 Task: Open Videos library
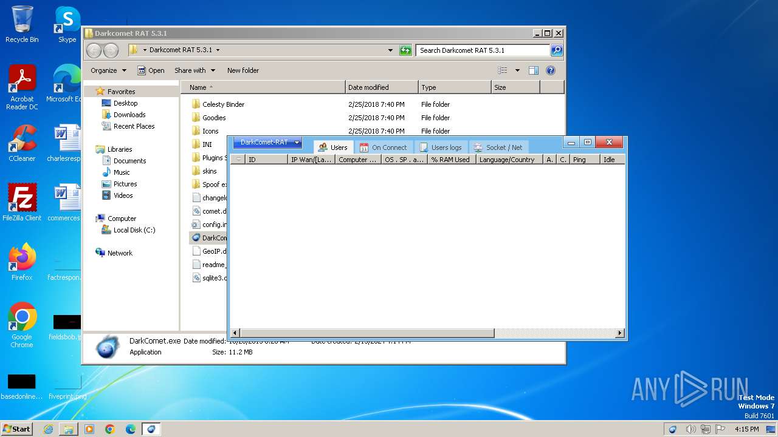117,195
